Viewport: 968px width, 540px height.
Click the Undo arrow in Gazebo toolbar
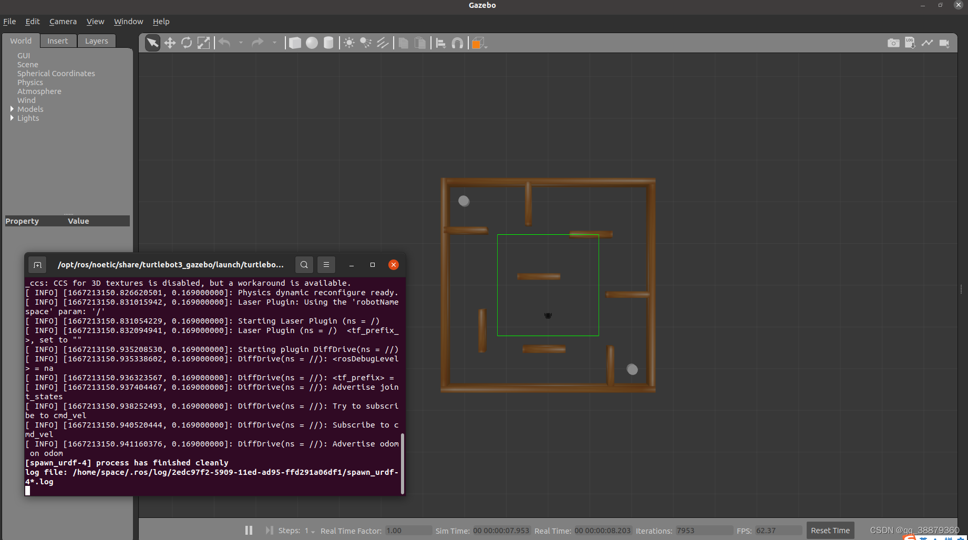pyautogui.click(x=225, y=43)
